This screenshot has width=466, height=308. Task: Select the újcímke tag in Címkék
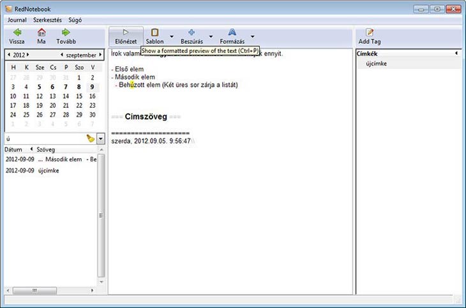376,64
